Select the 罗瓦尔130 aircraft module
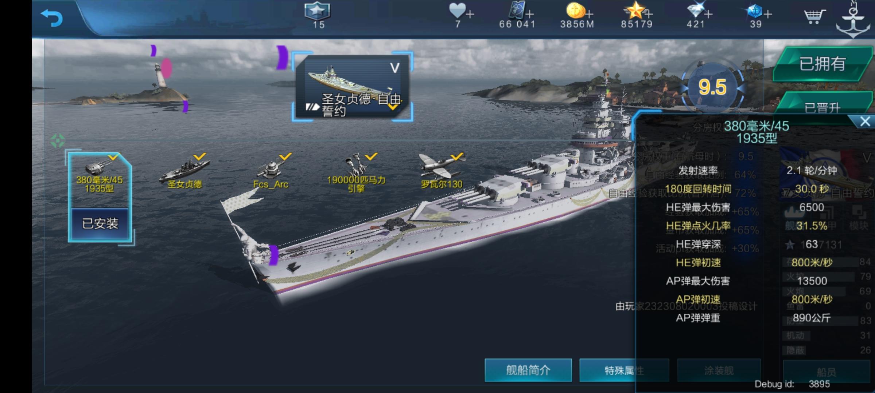This screenshot has height=393, width=875. (x=442, y=171)
